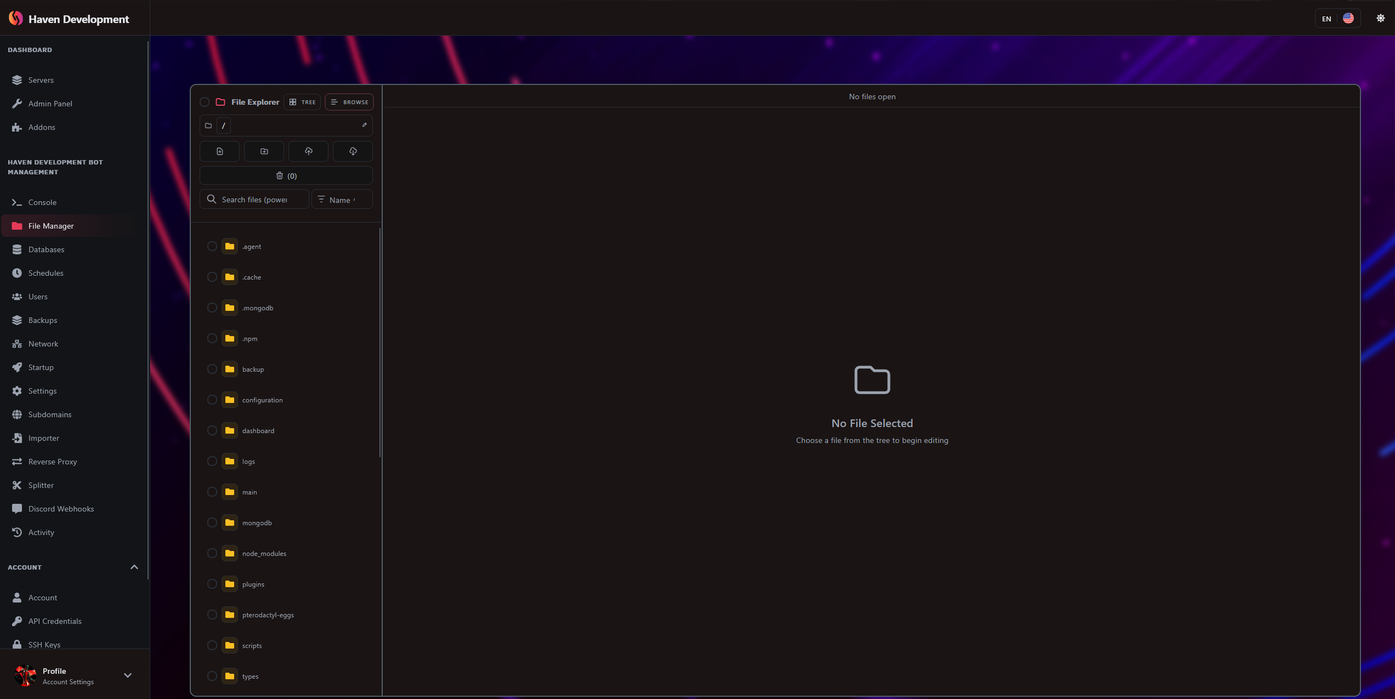Tick the select-all circle beside File Explorer
This screenshot has height=699, width=1395.
pyautogui.click(x=205, y=102)
